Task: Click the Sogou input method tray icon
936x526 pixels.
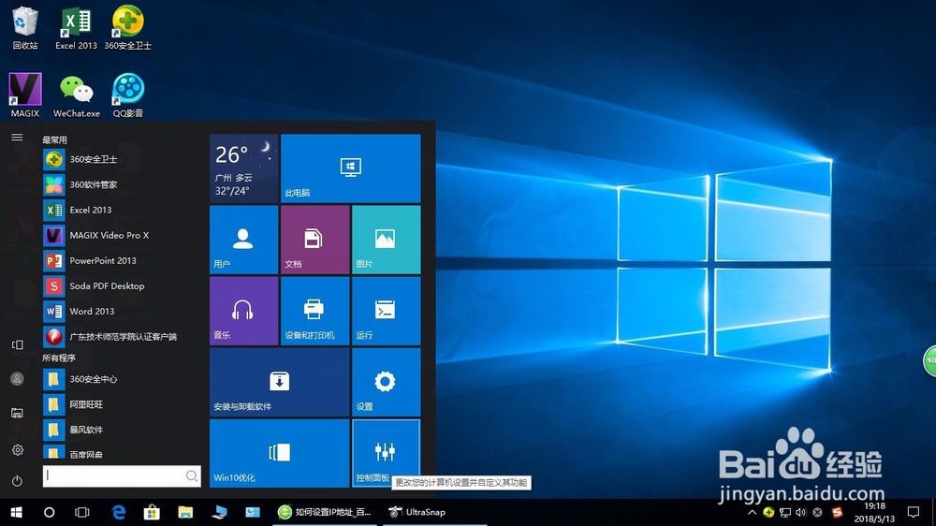Action: [x=837, y=512]
